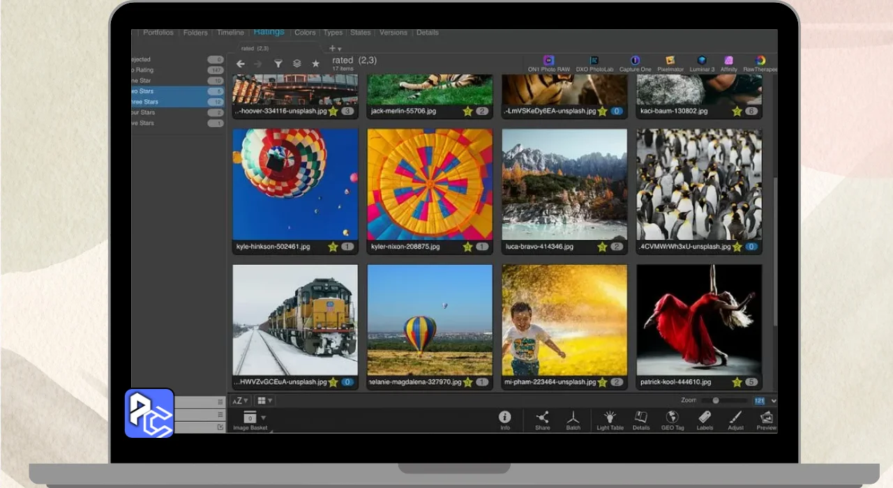
Task: Switch to the Timeline tab
Action: click(x=230, y=33)
